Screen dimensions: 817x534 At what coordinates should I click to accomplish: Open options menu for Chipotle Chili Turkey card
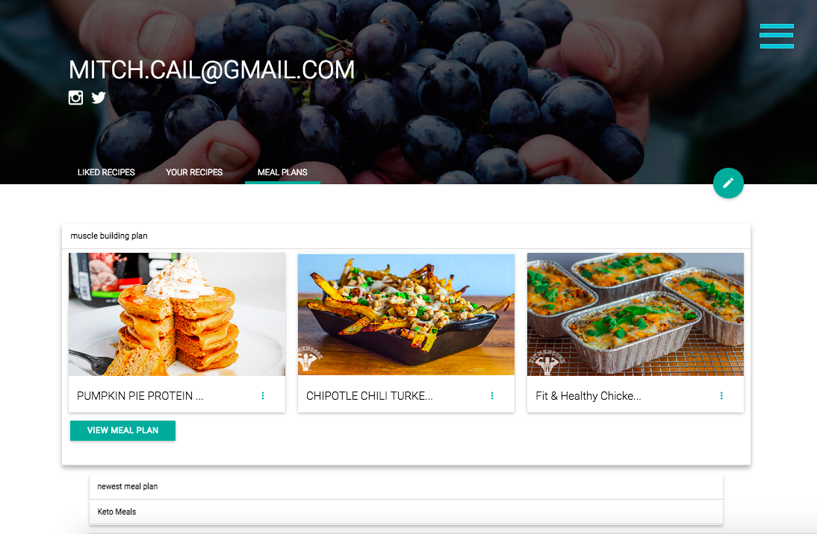(492, 395)
